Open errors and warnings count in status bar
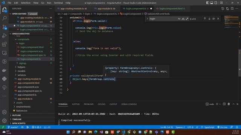Image resolution: width=241 pixels, height=135 pixels. click(37, 127)
